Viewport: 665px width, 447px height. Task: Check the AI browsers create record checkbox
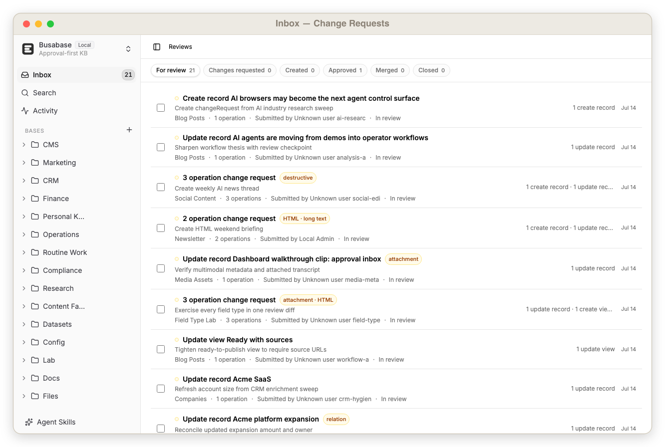point(161,108)
